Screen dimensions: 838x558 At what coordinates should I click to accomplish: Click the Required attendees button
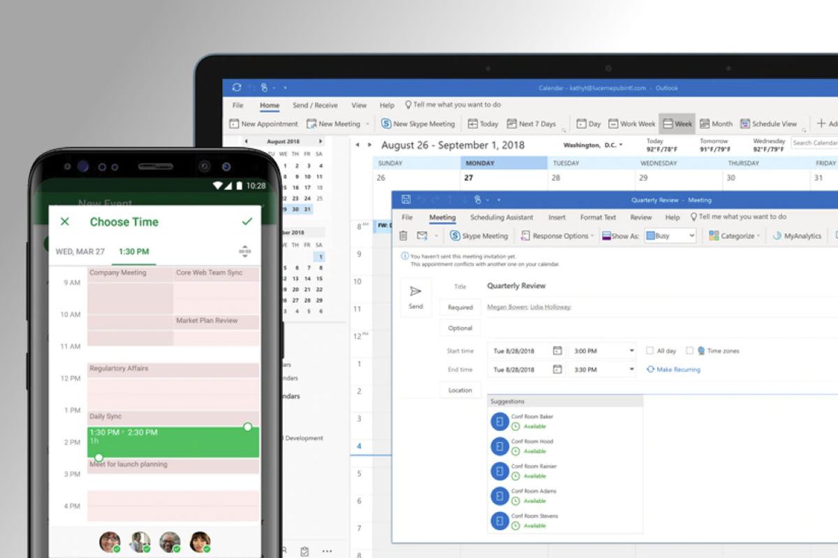click(460, 307)
